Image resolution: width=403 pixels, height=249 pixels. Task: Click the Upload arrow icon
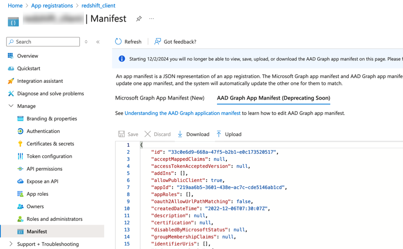(219, 134)
